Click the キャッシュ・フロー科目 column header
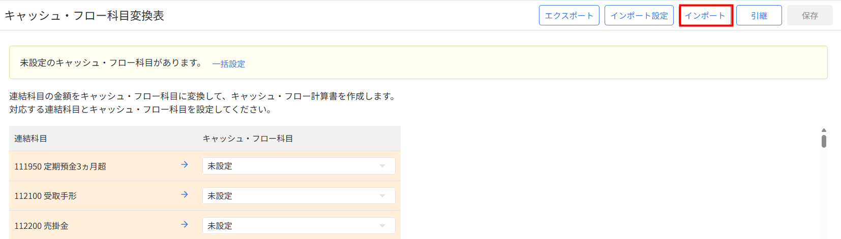The height and width of the screenshot is (239, 841). [248, 139]
